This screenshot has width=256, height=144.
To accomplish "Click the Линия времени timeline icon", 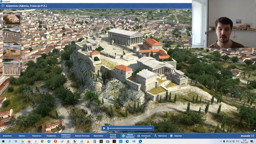I will pos(124,136).
